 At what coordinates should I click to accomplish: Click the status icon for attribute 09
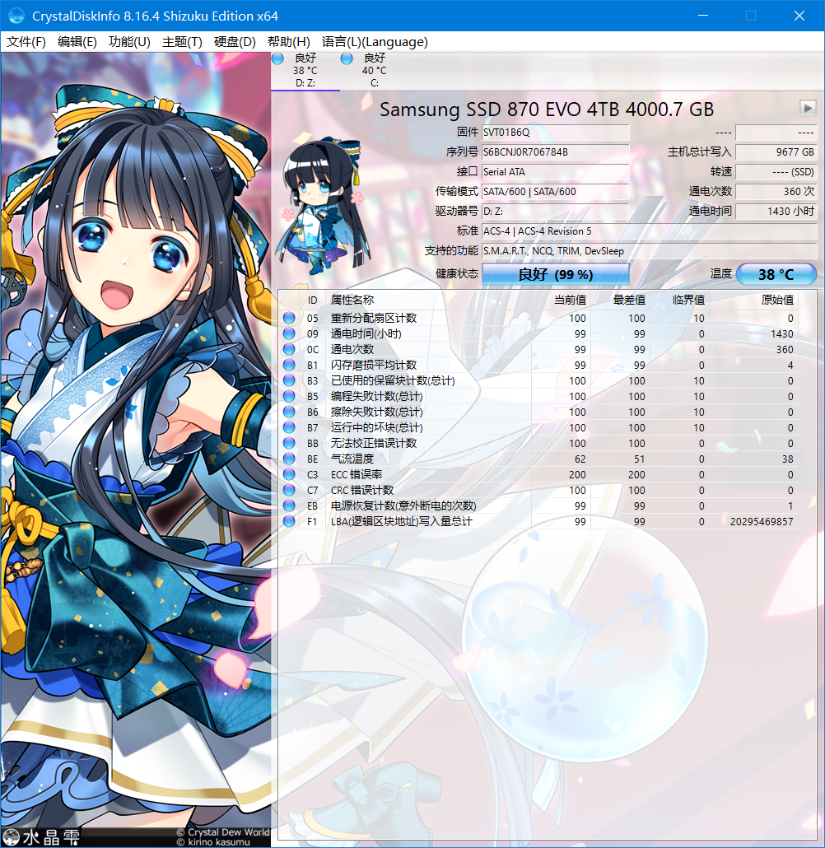(289, 333)
